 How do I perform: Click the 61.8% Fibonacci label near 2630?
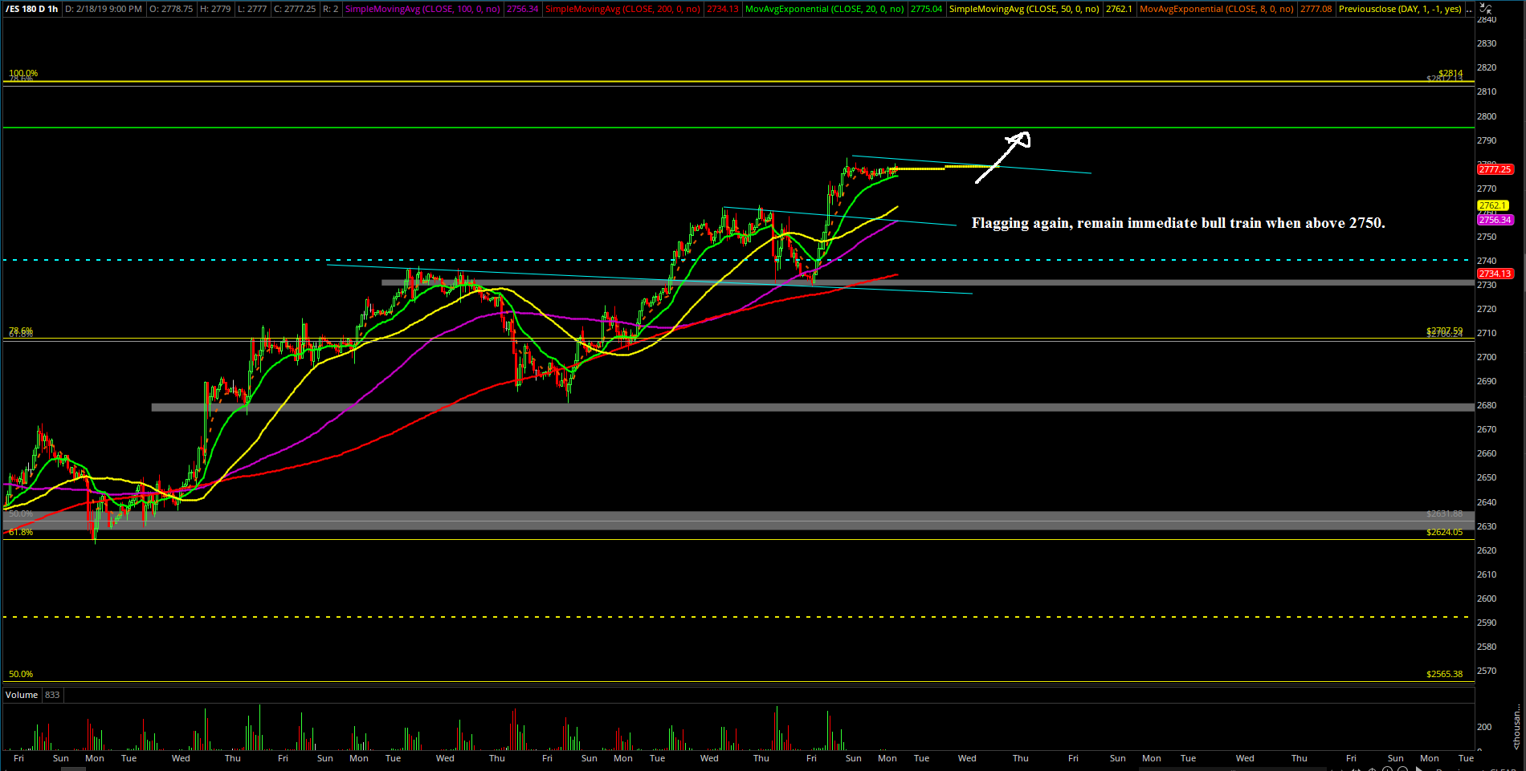pos(21,532)
